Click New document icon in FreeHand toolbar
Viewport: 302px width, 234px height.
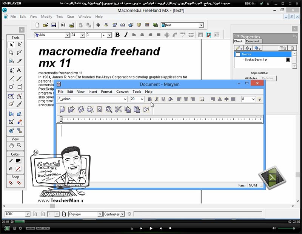point(37,25)
